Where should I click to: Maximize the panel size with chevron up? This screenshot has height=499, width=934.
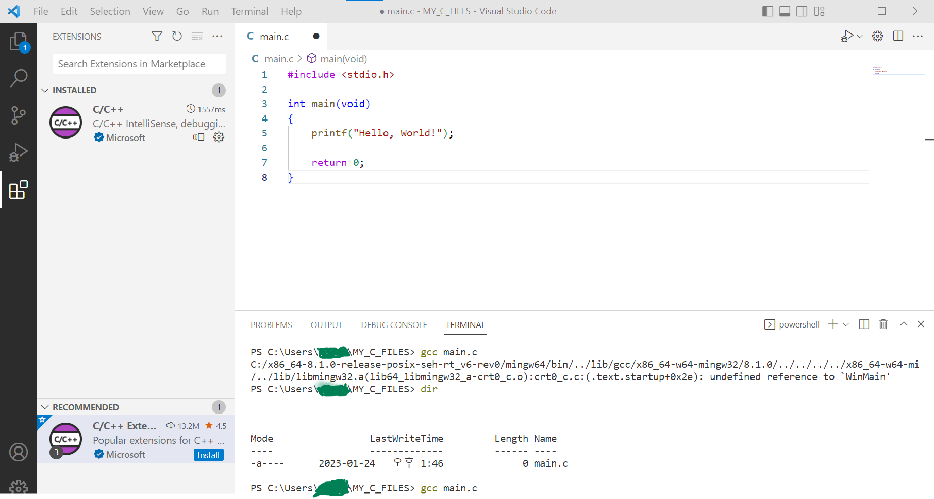[x=904, y=324]
